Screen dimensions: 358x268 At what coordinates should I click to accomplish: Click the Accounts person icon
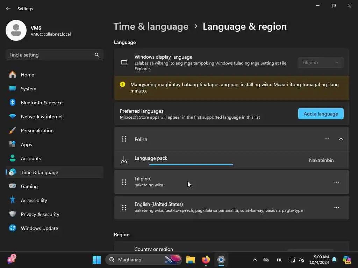(13, 158)
